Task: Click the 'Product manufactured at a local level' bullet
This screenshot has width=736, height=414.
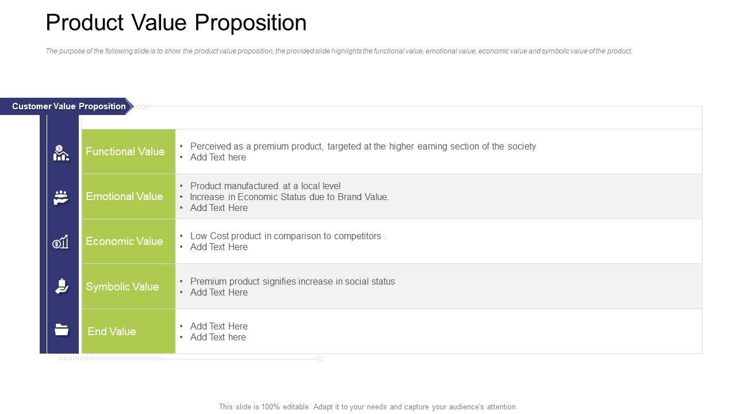Action: pos(265,186)
